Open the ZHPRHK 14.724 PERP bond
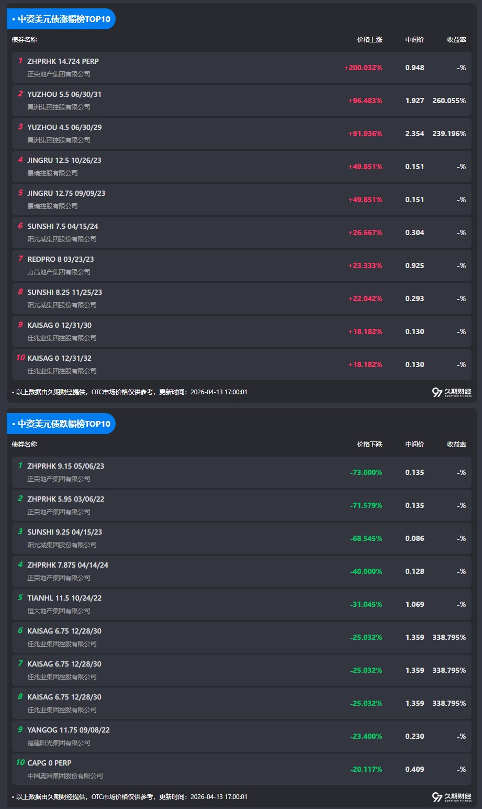Image resolution: width=482 pixels, height=809 pixels. 63,61
